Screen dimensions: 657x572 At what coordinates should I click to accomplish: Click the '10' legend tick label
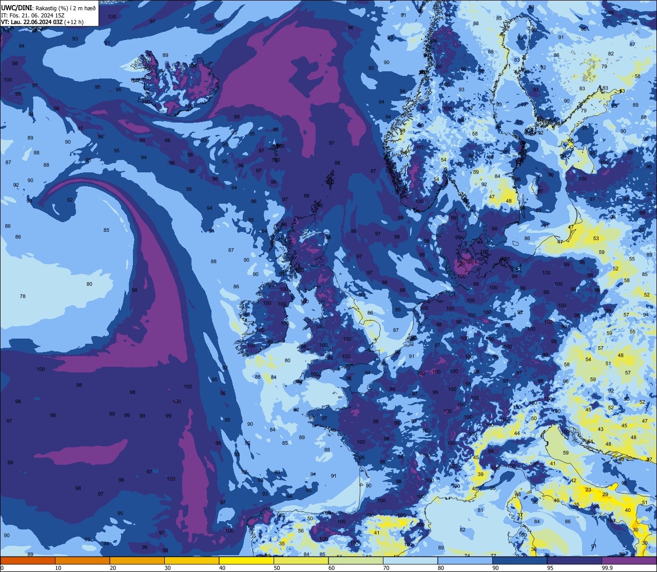click(58, 568)
